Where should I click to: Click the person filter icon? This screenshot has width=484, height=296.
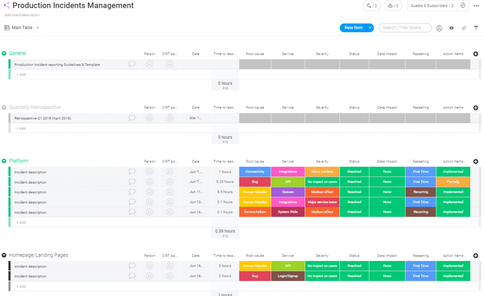click(439, 28)
